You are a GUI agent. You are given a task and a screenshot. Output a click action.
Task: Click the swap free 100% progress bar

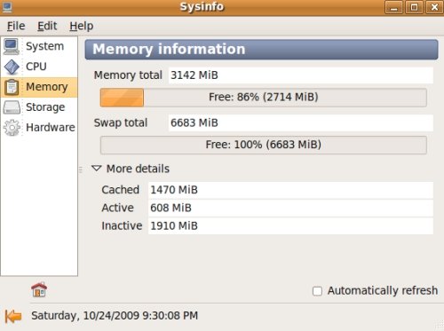click(264, 145)
